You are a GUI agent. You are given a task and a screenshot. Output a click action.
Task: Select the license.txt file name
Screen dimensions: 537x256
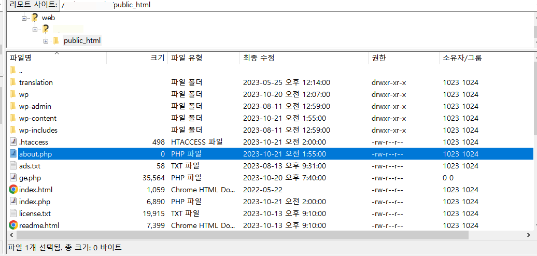point(35,214)
